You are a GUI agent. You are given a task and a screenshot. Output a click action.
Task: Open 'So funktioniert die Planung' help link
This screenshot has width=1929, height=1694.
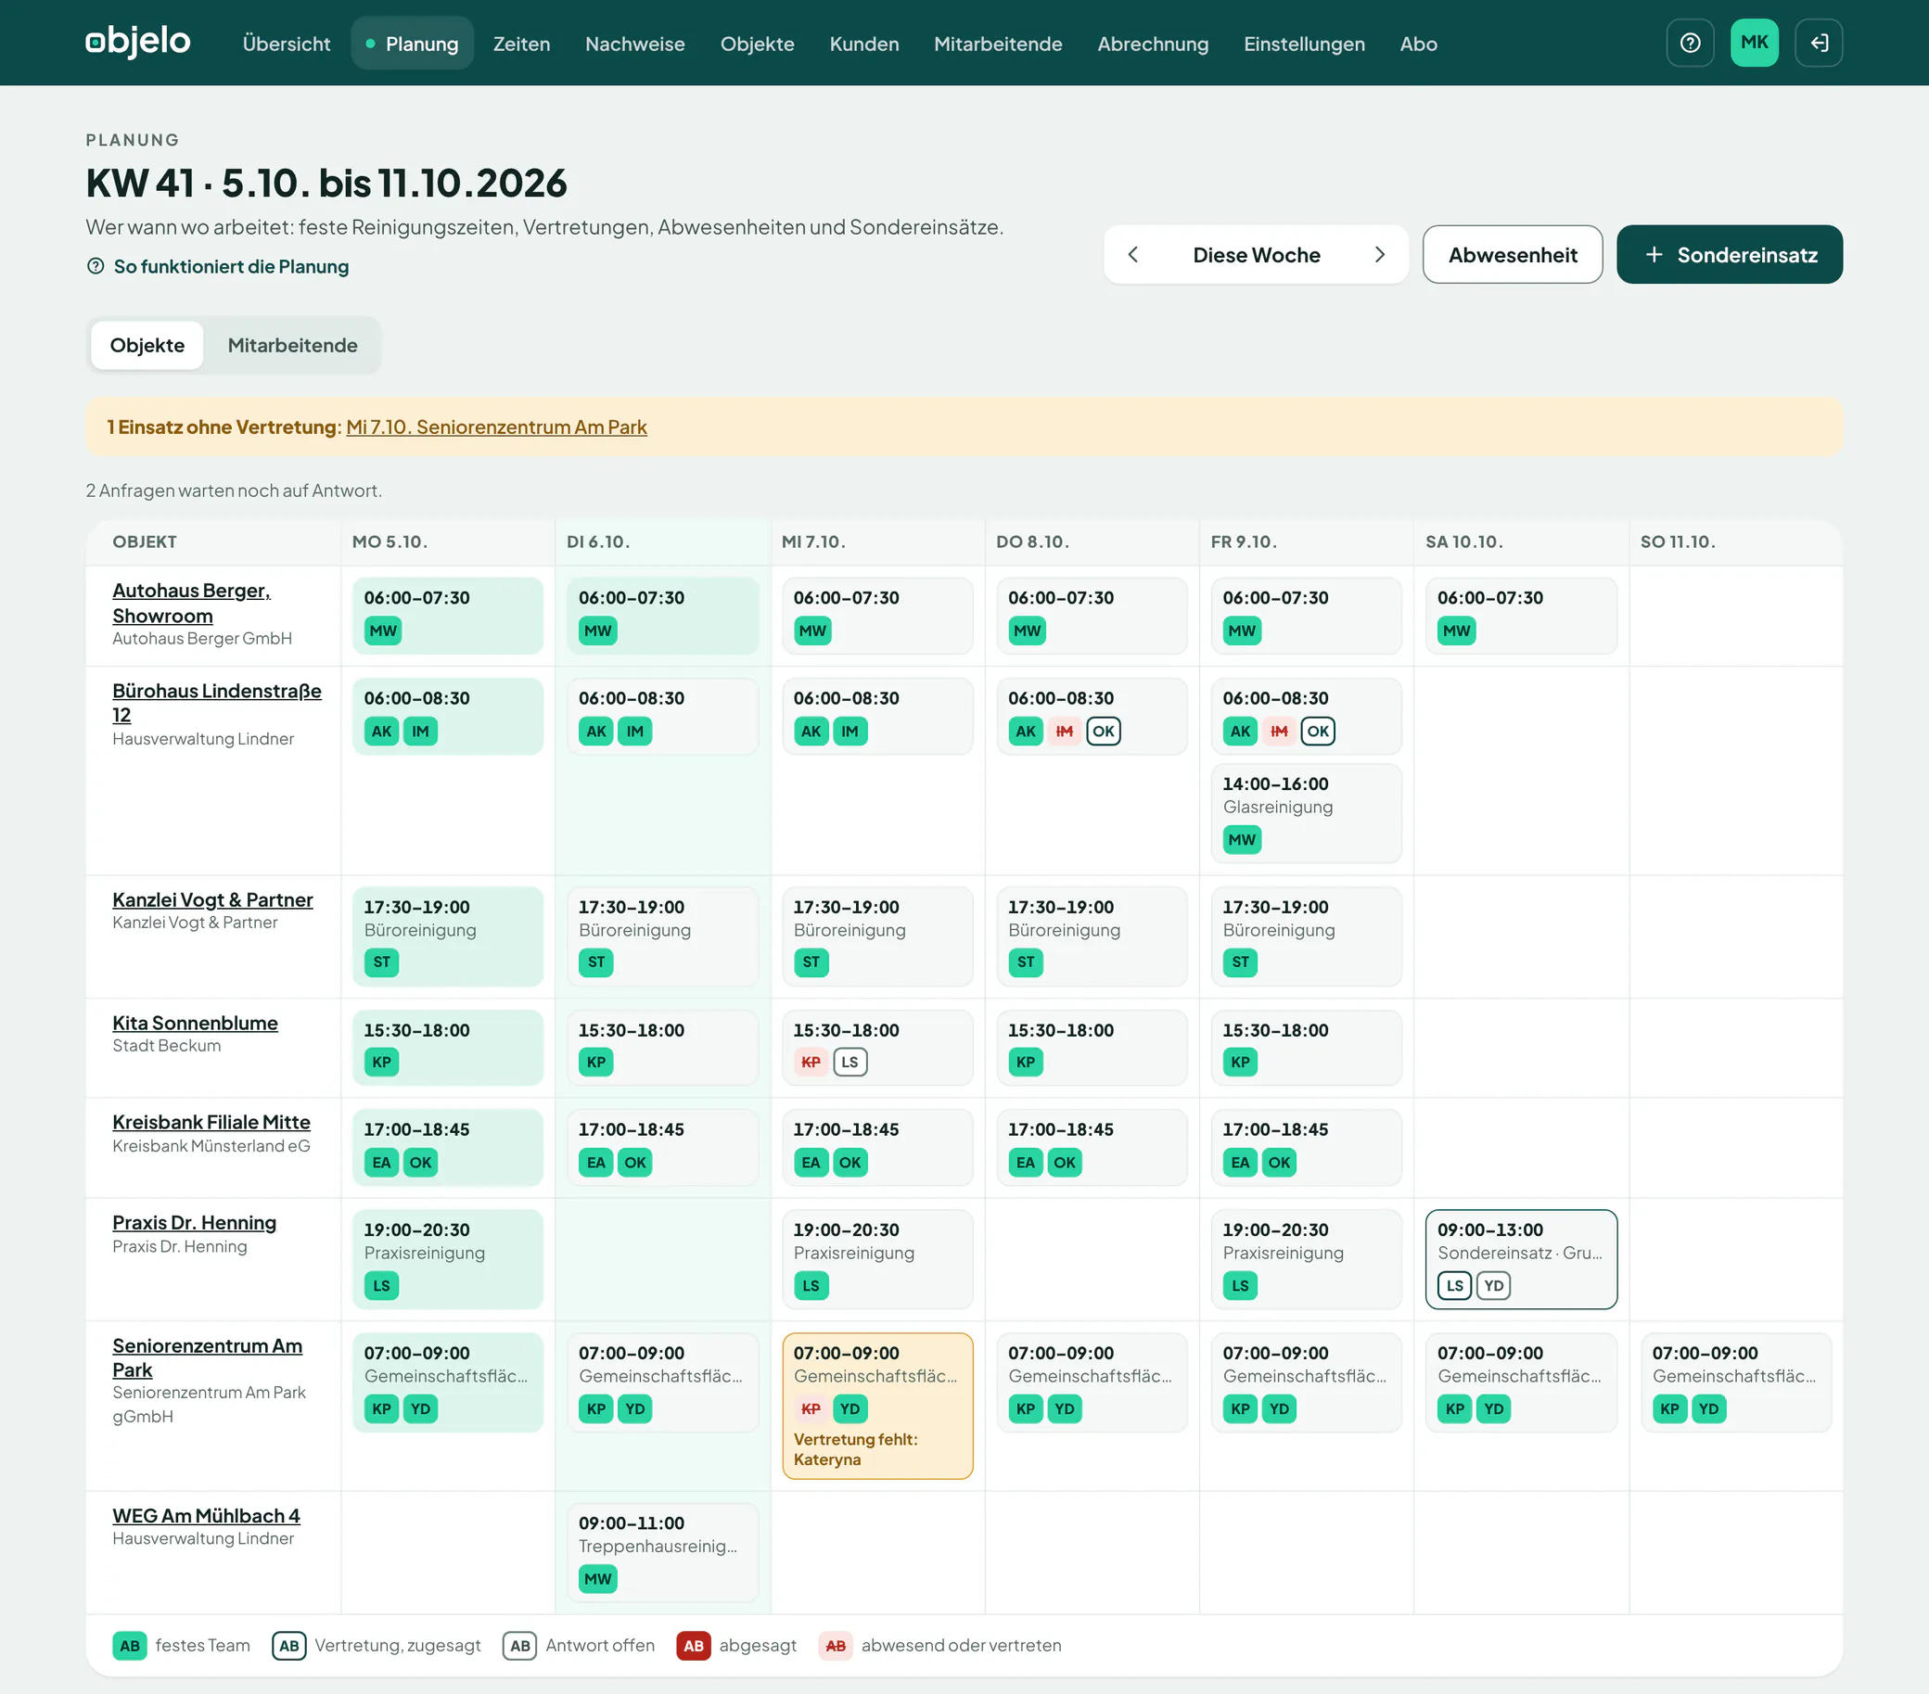click(217, 267)
